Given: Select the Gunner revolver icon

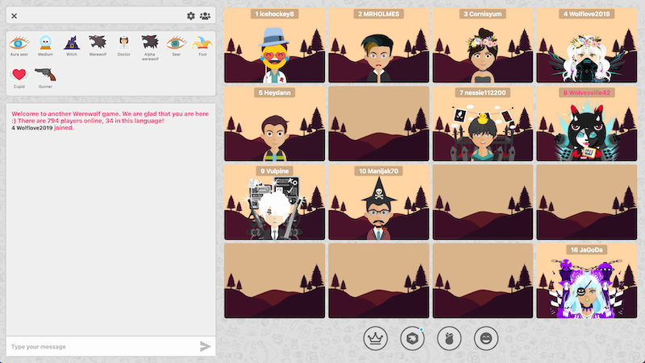Looking at the screenshot, I should (x=45, y=75).
